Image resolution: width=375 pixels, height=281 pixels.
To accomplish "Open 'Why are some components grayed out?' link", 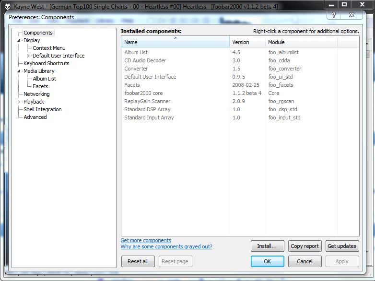I will (166, 246).
